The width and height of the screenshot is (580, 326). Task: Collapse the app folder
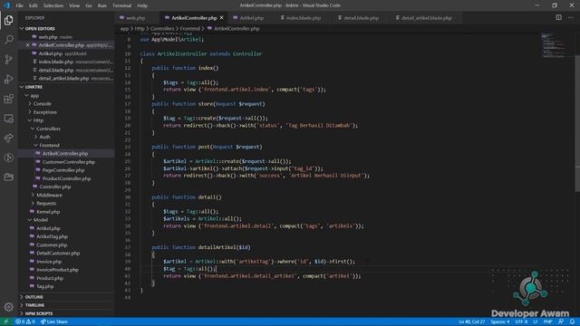(x=34, y=95)
